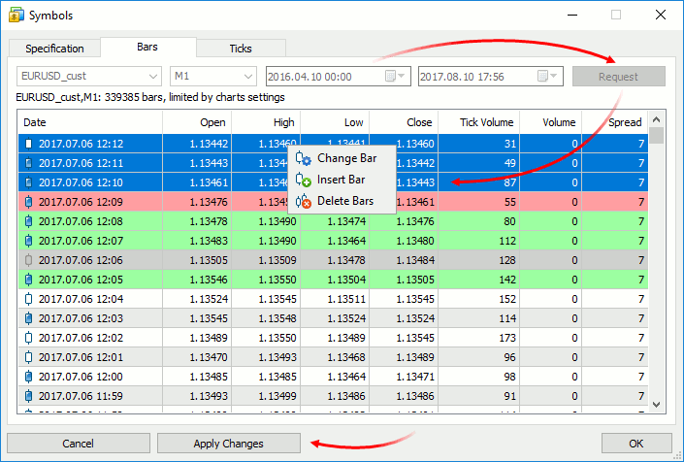Click High value 1.13509 in 12:06 row
The height and width of the screenshot is (462, 684).
277,260
